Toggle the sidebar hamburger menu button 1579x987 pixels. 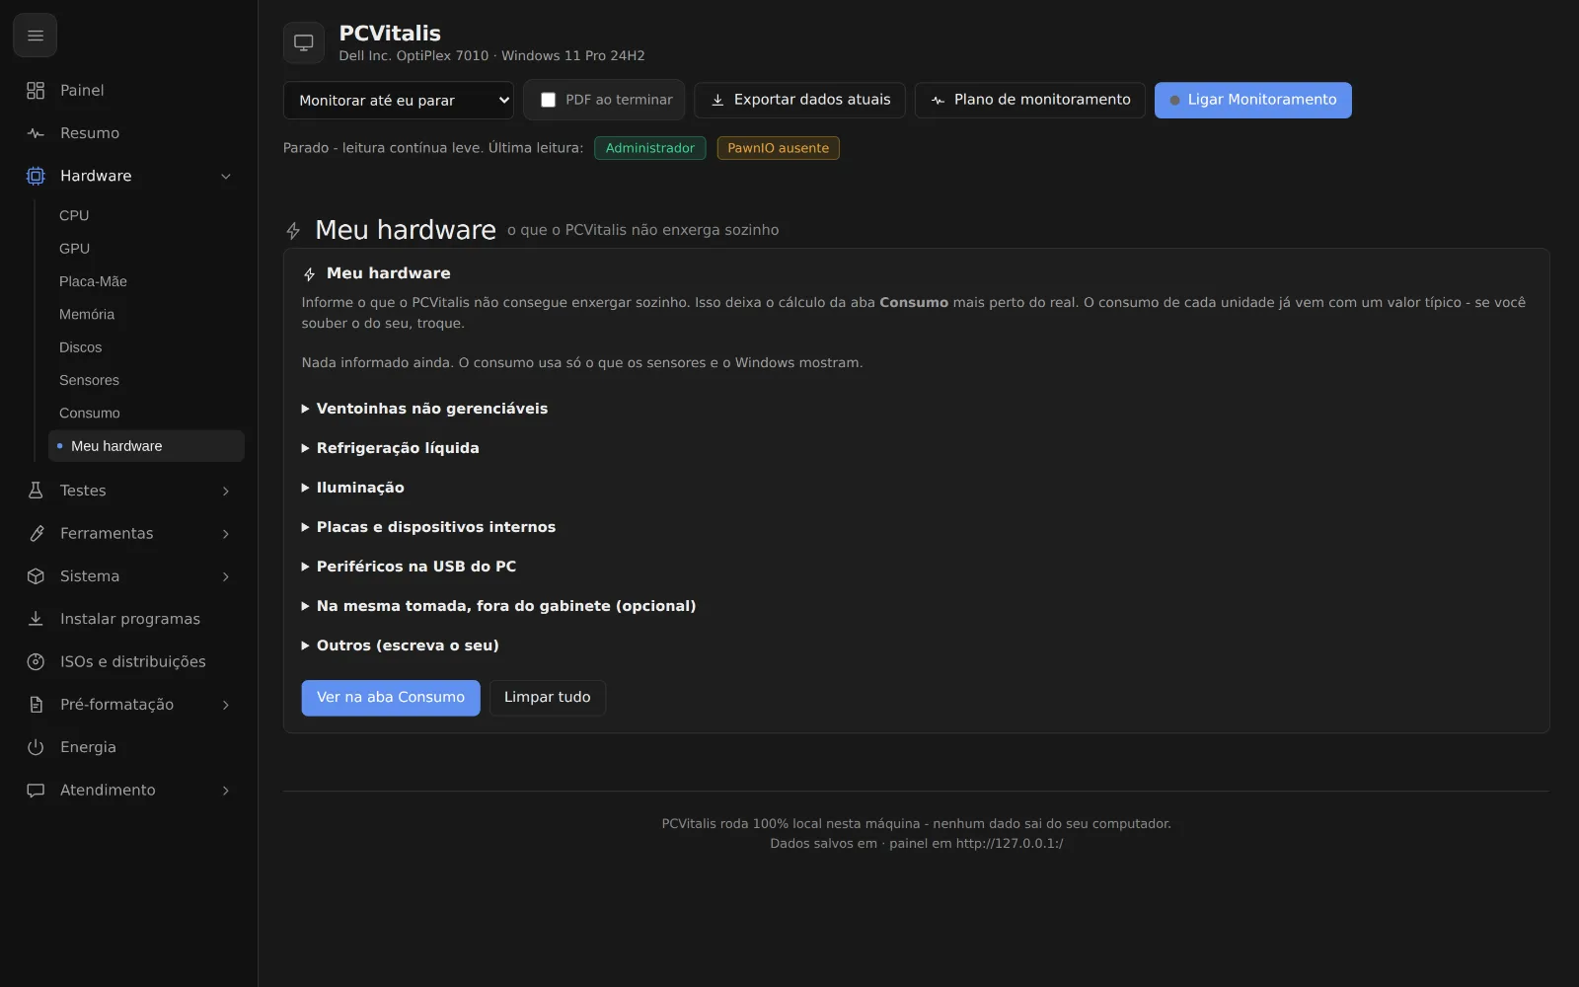coord(35,36)
